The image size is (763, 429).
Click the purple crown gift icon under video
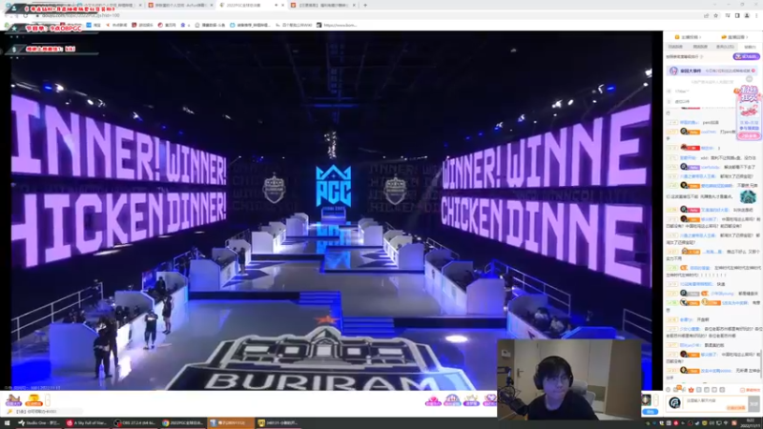(x=452, y=400)
